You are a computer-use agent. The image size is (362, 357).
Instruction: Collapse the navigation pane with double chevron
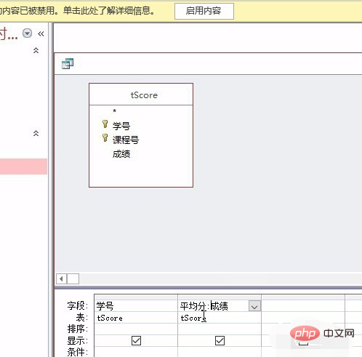click(41, 33)
